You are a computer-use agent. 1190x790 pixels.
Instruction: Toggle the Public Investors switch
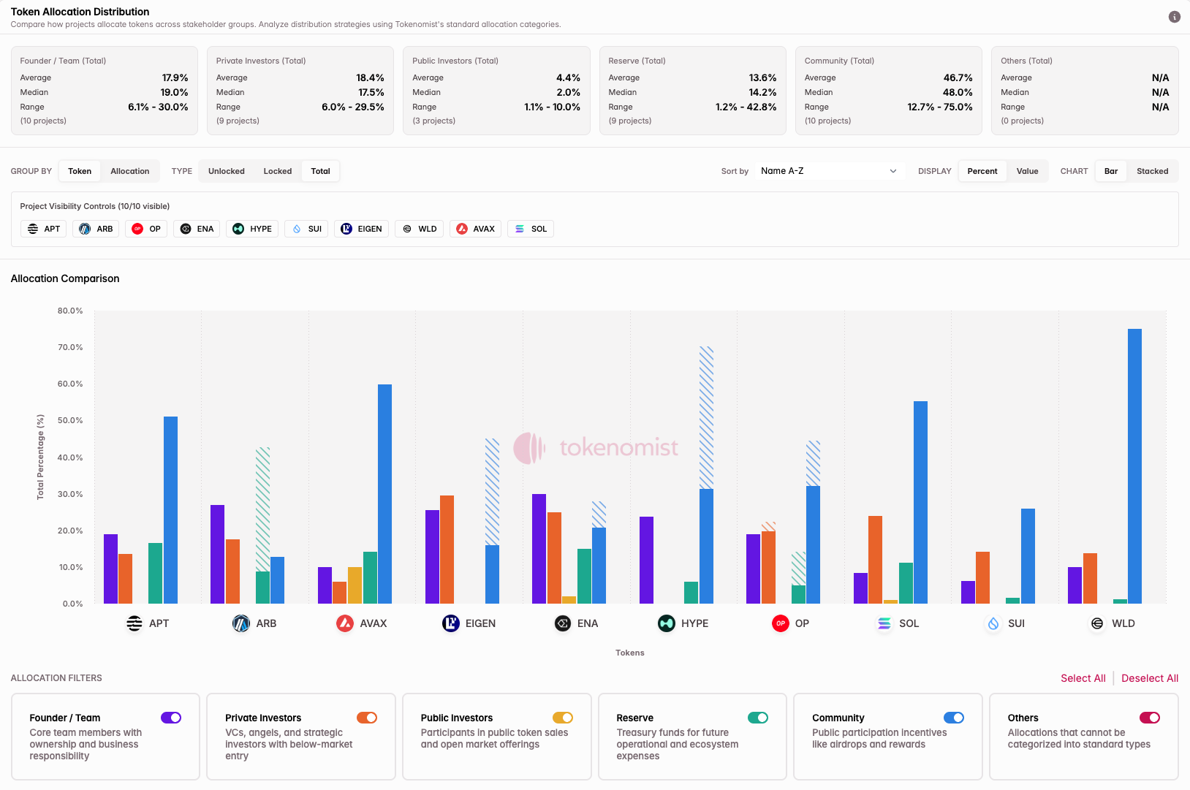click(563, 718)
